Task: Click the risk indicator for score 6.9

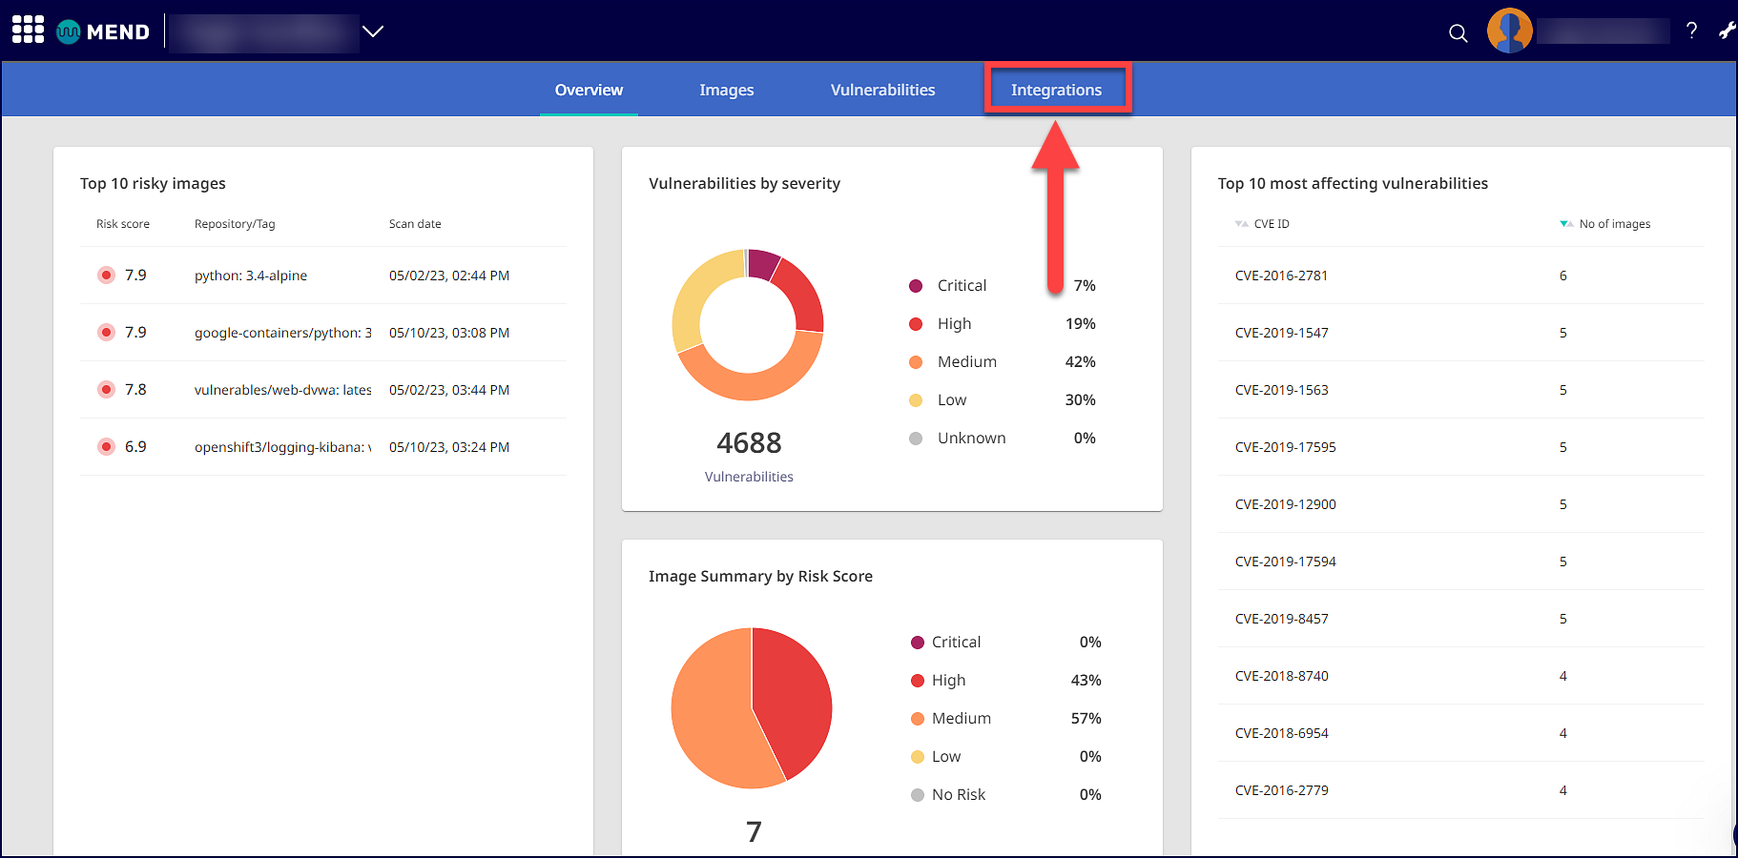Action: coord(107,447)
